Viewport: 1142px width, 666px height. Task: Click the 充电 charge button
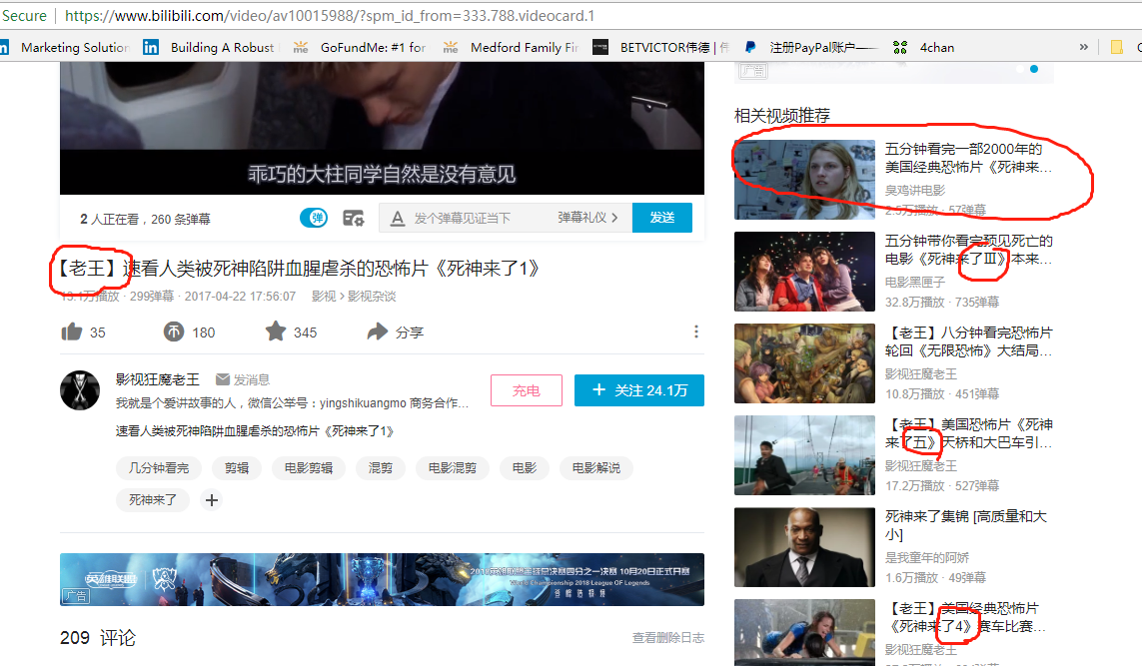(x=527, y=390)
